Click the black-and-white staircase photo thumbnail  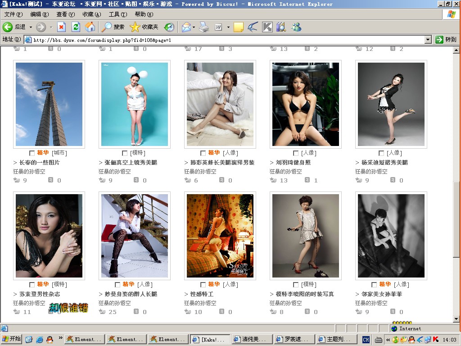pos(391,236)
